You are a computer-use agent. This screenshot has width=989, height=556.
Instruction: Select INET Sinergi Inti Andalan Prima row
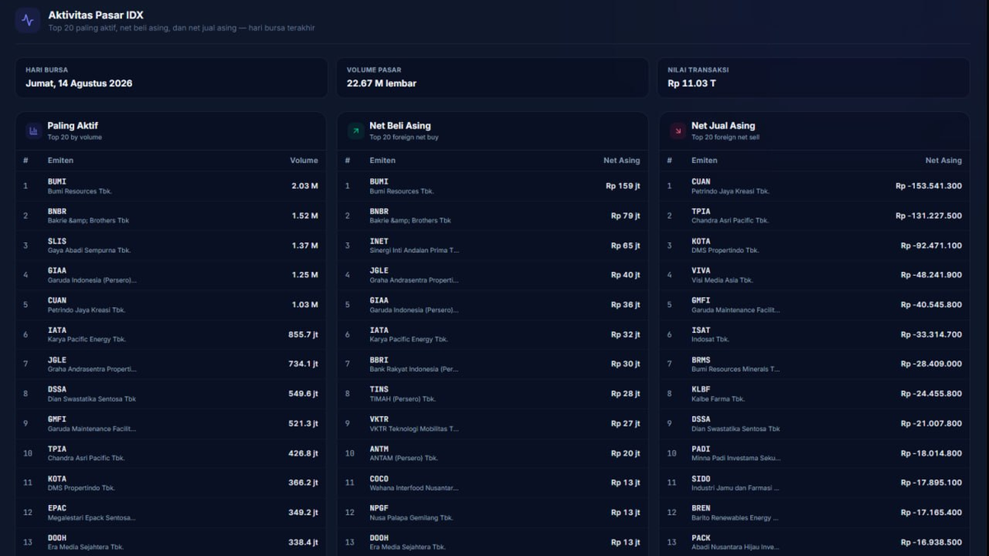pyautogui.click(x=493, y=245)
